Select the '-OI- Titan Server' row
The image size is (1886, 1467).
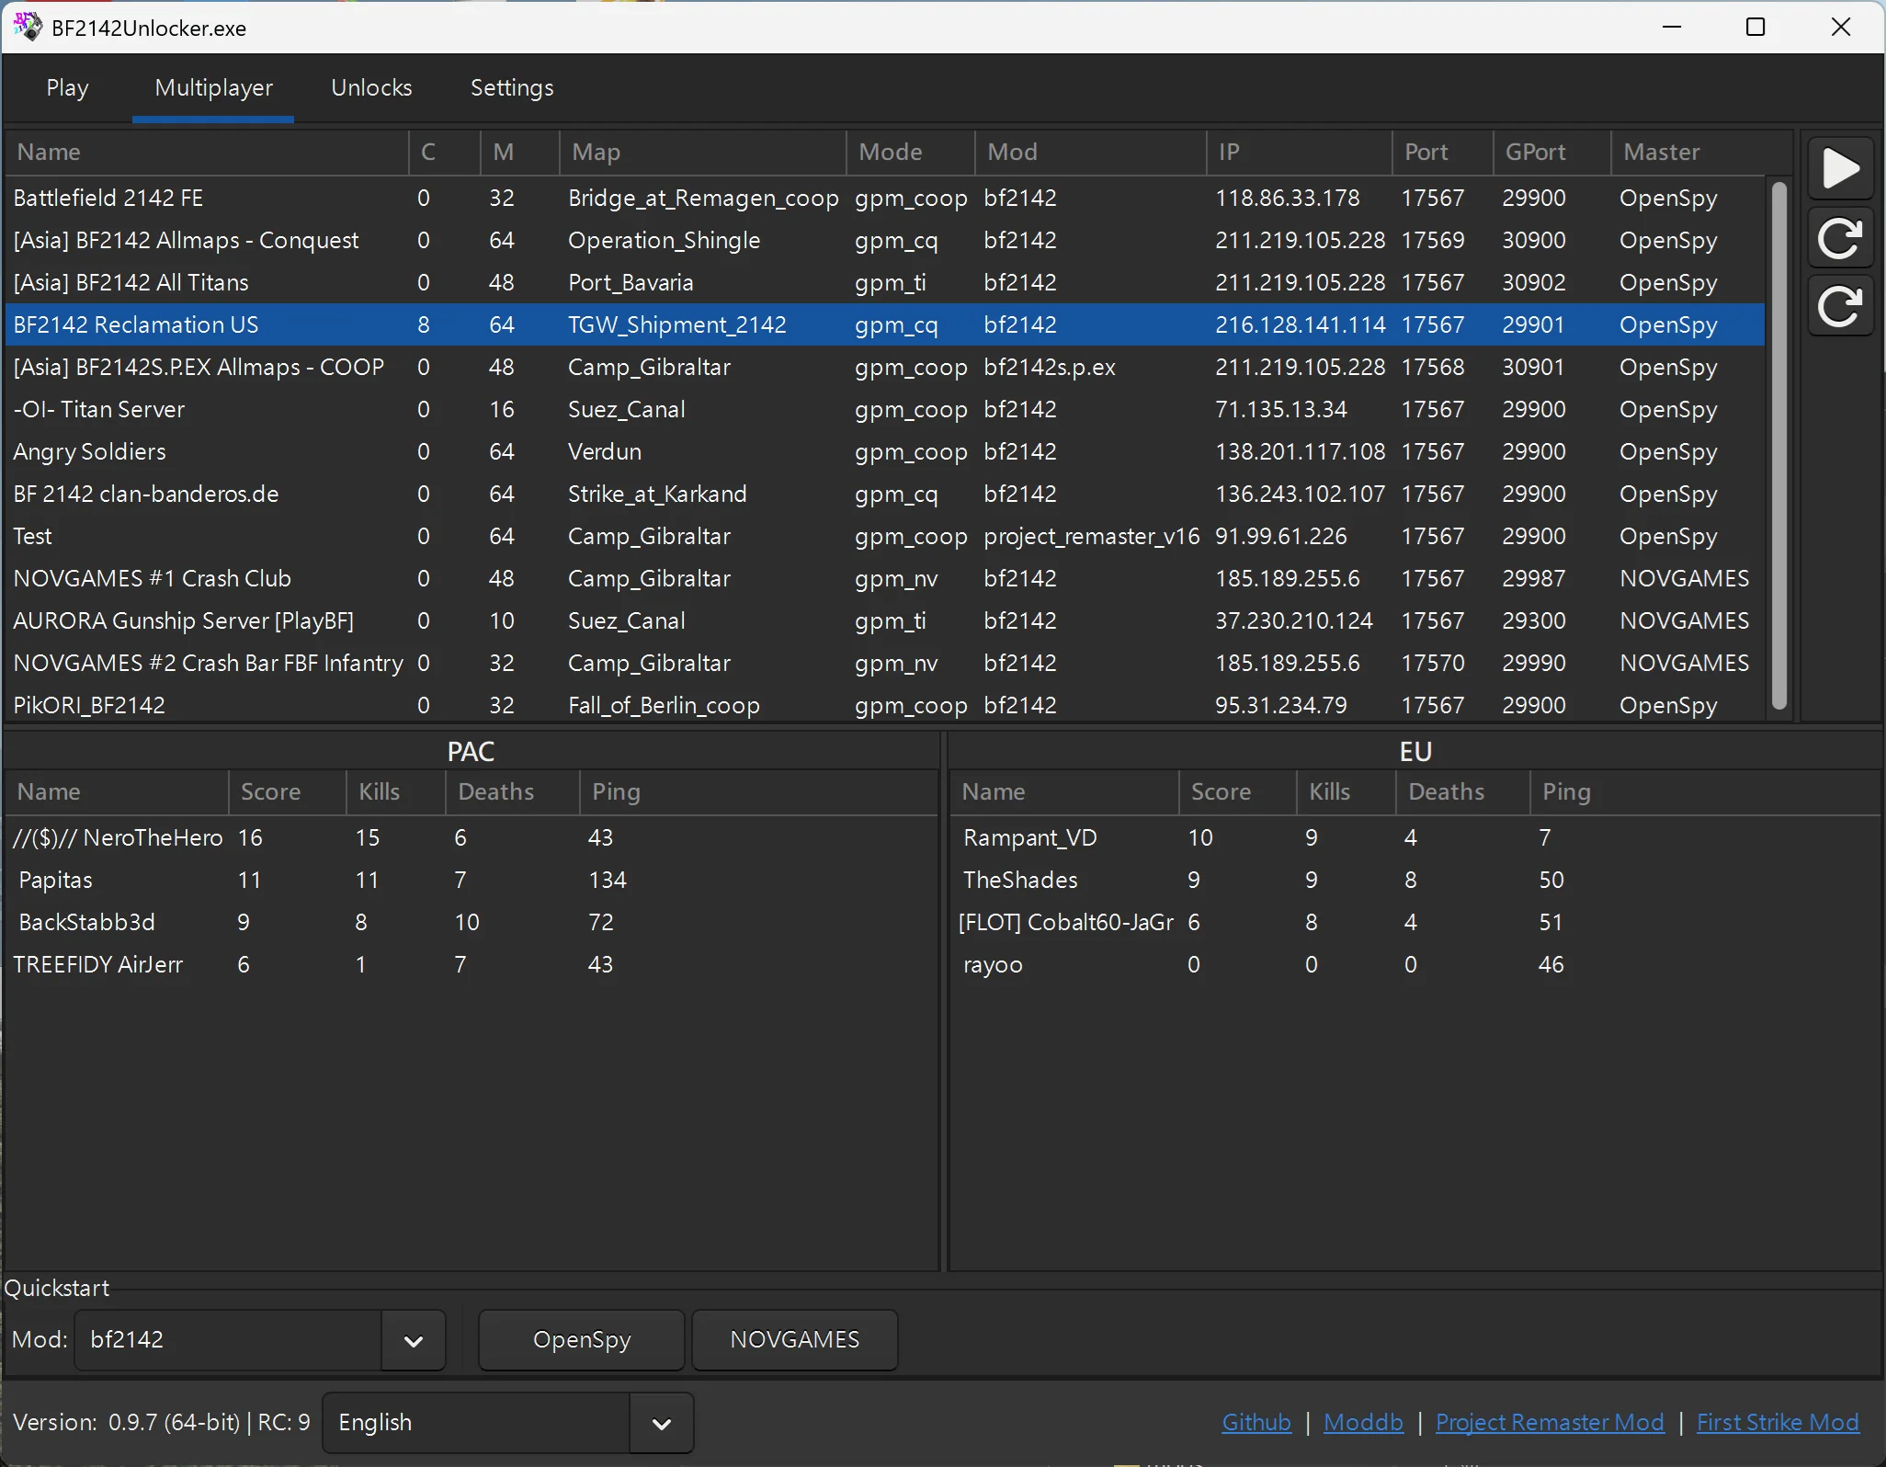(x=885, y=409)
